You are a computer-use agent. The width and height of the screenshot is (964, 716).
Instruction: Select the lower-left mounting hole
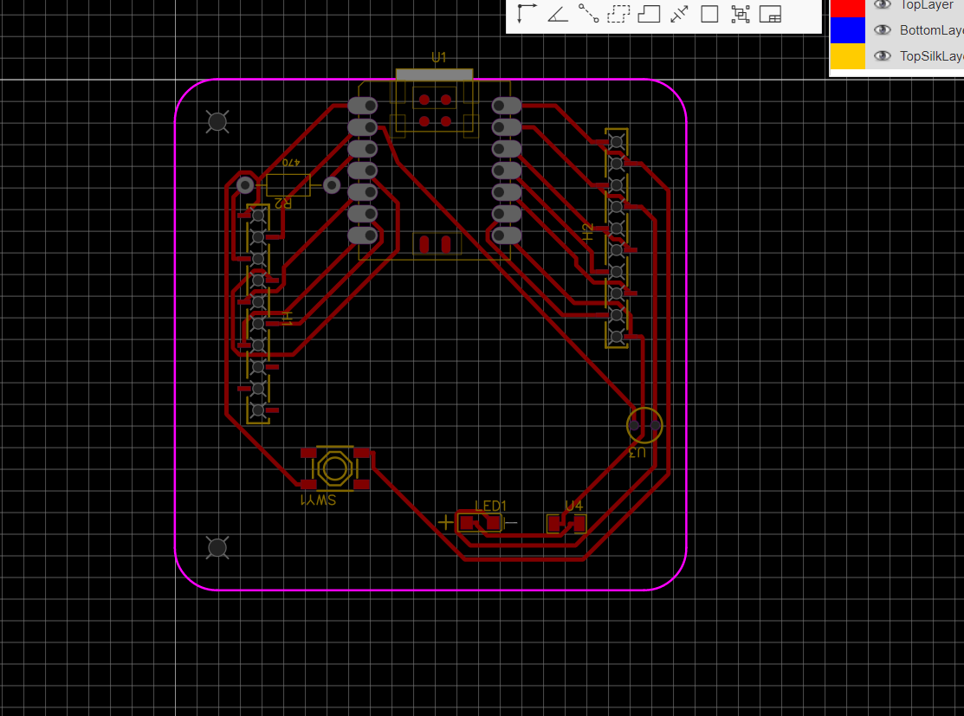pyautogui.click(x=217, y=547)
